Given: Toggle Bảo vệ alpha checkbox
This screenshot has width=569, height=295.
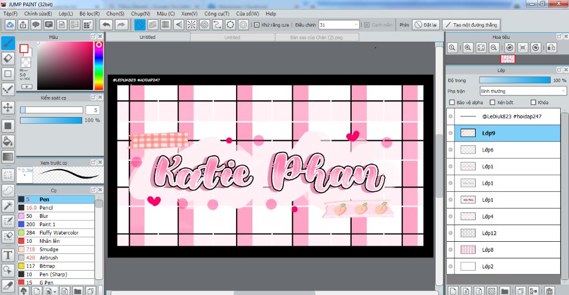Looking at the screenshot, I should [452, 103].
